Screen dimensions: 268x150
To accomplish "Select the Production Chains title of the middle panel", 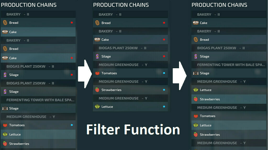I will tap(121, 5).
